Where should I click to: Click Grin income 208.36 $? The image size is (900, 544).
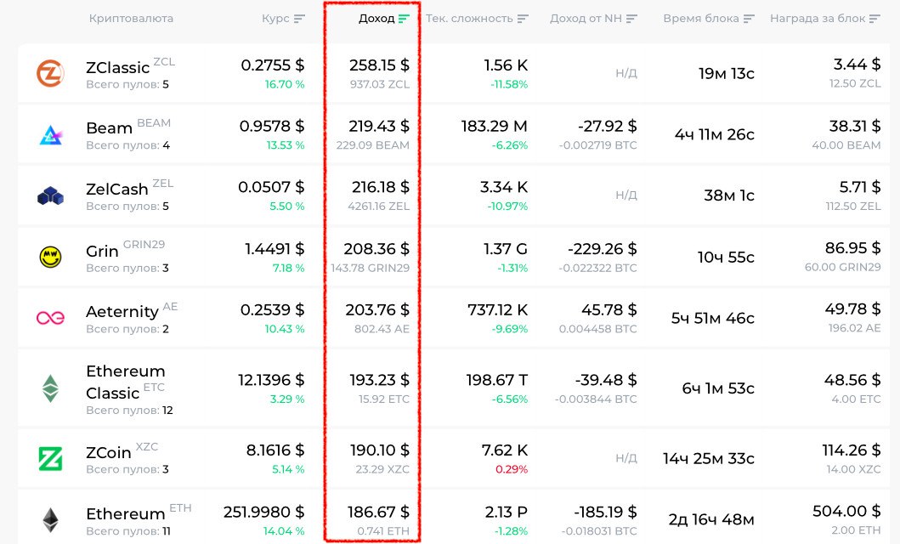pyautogui.click(x=376, y=249)
